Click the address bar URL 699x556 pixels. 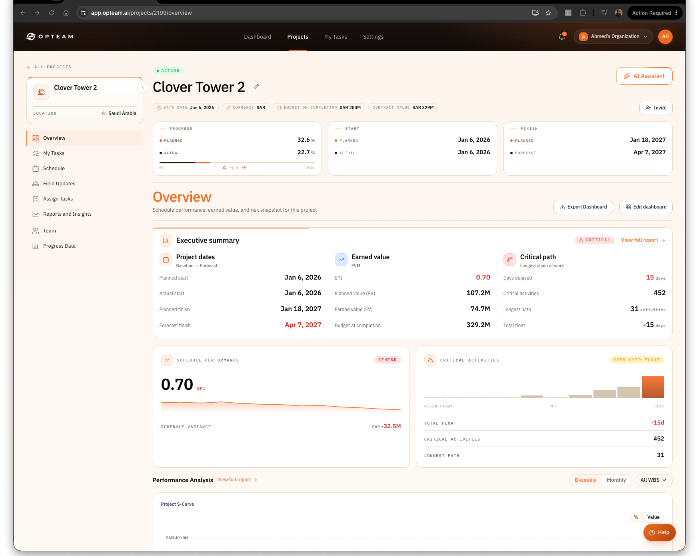[x=141, y=13]
